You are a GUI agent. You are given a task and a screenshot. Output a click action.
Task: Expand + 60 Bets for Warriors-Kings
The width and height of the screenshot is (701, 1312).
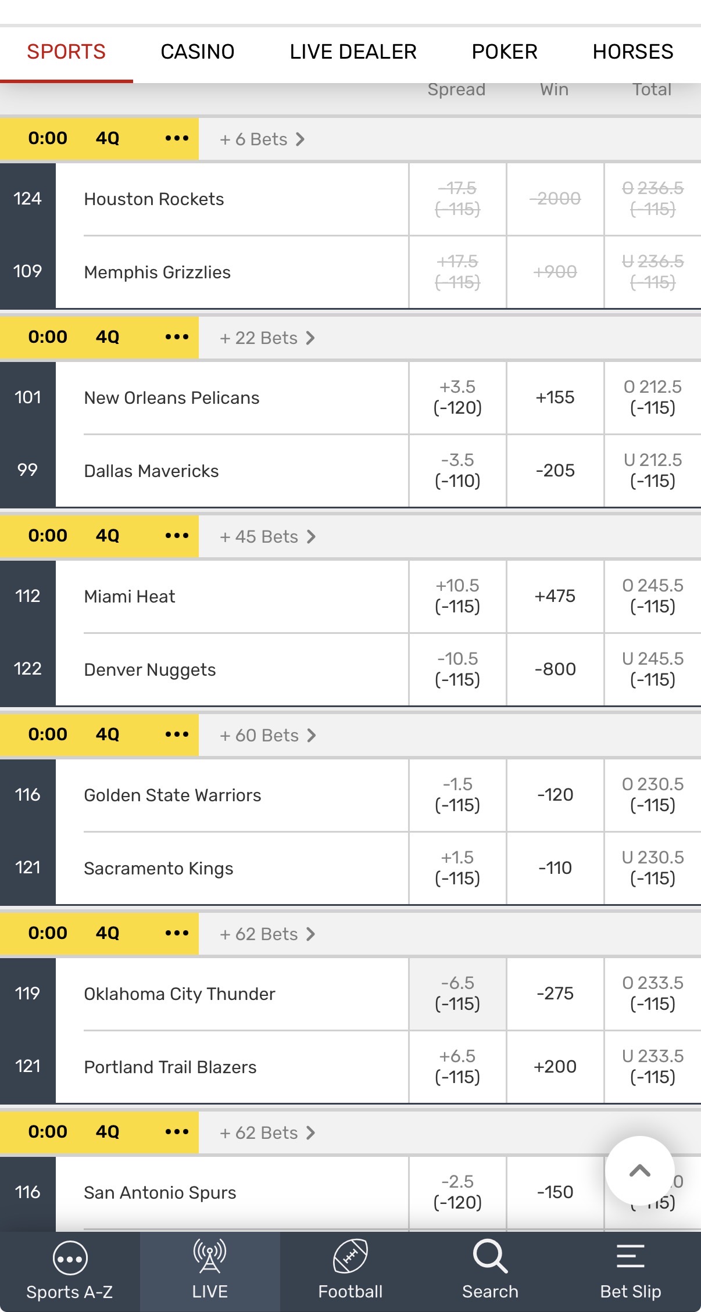click(x=267, y=736)
